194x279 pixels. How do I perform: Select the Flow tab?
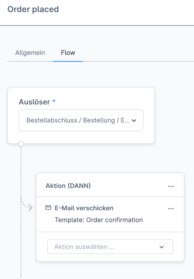pos(68,53)
